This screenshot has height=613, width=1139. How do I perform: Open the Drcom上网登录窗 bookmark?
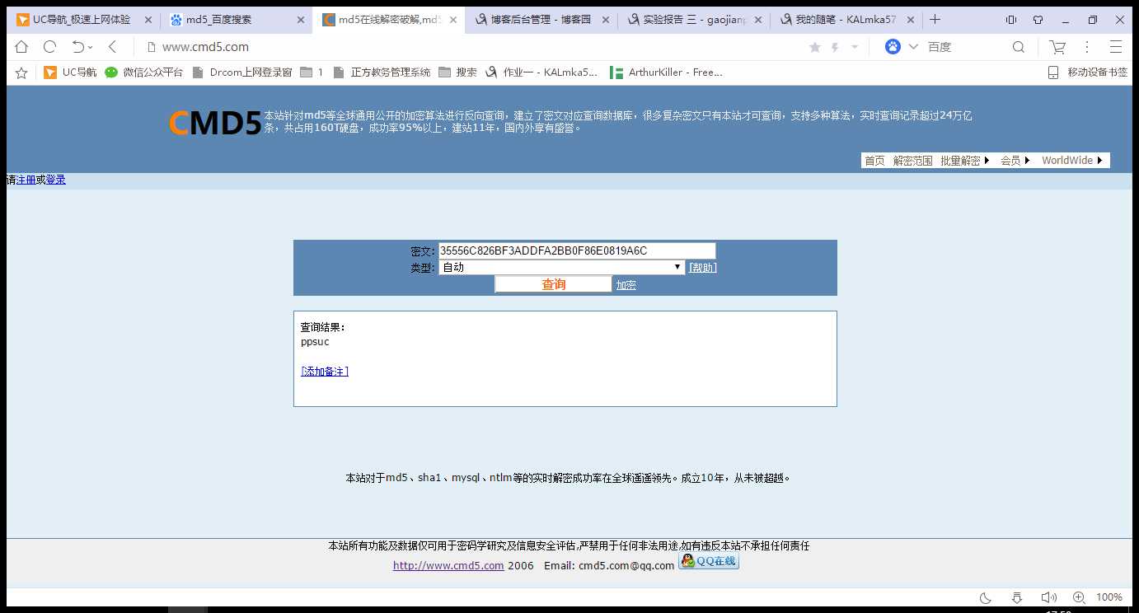click(241, 73)
